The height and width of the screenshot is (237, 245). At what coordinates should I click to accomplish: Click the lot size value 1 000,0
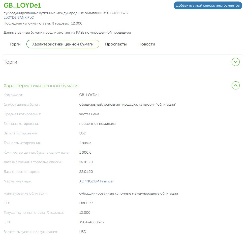85,153
